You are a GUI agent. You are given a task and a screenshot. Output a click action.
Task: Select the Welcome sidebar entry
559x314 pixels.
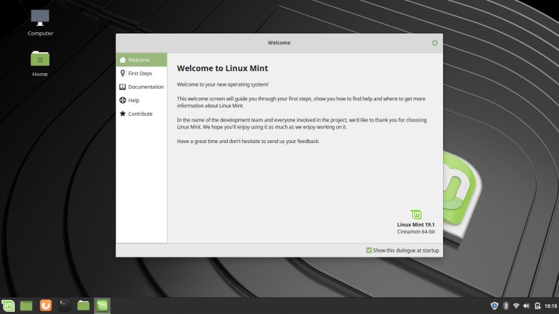pyautogui.click(x=142, y=60)
